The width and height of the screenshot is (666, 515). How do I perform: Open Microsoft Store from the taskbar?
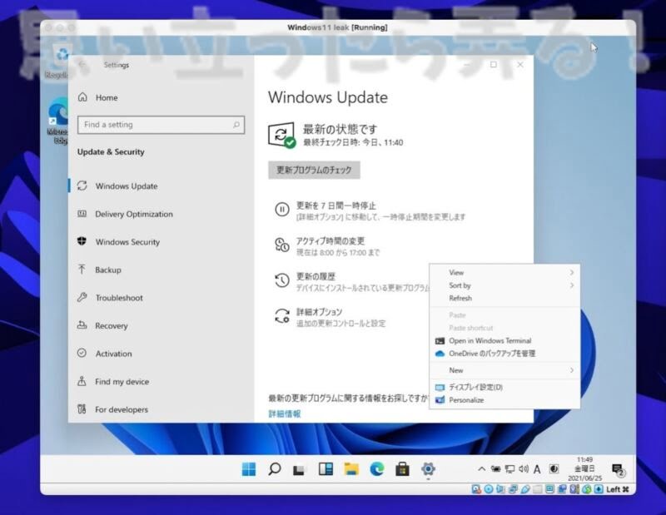pyautogui.click(x=402, y=469)
